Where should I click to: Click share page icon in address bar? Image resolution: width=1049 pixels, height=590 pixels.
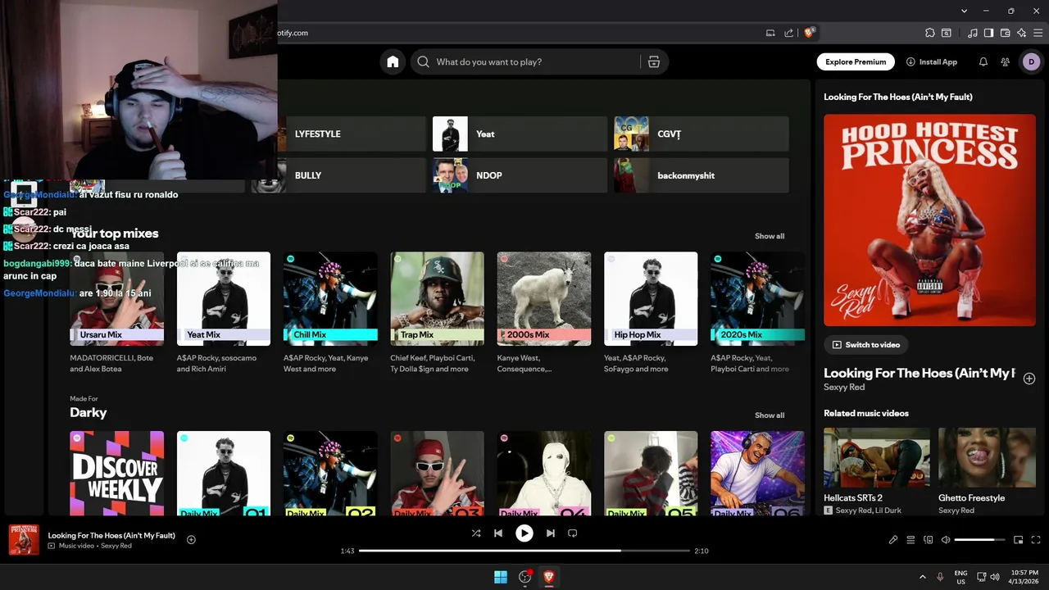pyautogui.click(x=788, y=33)
